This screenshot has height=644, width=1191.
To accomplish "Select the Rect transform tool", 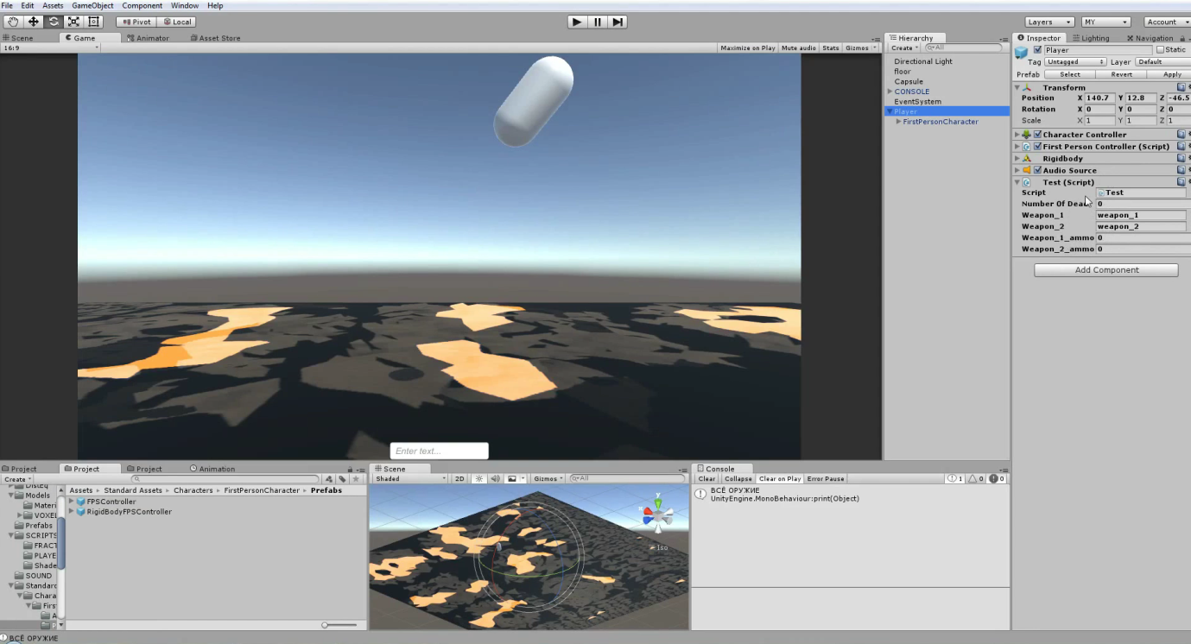I will (x=93, y=22).
